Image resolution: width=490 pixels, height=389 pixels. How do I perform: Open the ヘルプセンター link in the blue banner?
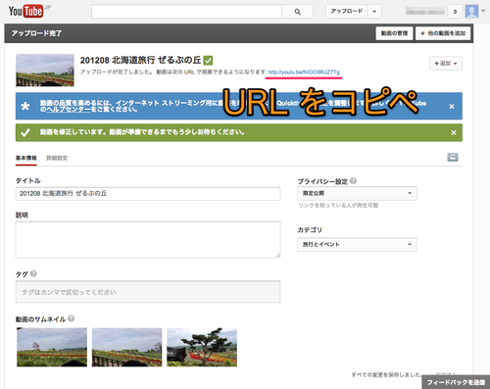pos(69,110)
